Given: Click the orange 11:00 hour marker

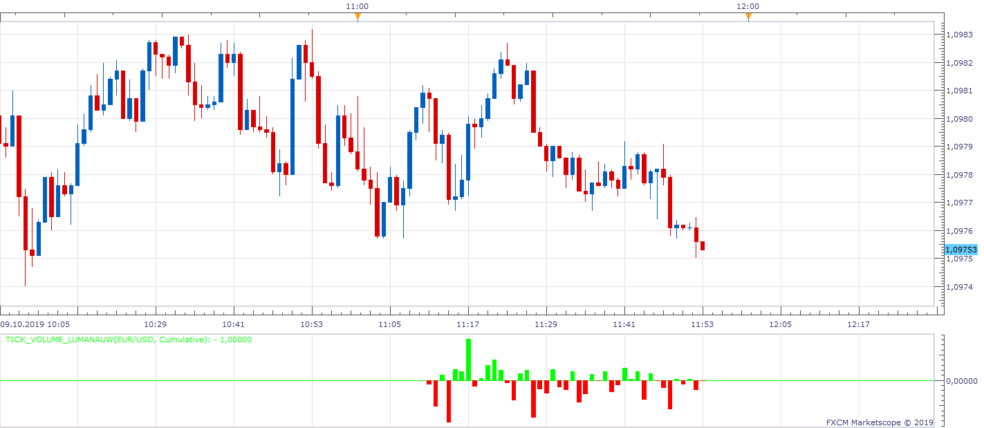Looking at the screenshot, I should (x=358, y=17).
